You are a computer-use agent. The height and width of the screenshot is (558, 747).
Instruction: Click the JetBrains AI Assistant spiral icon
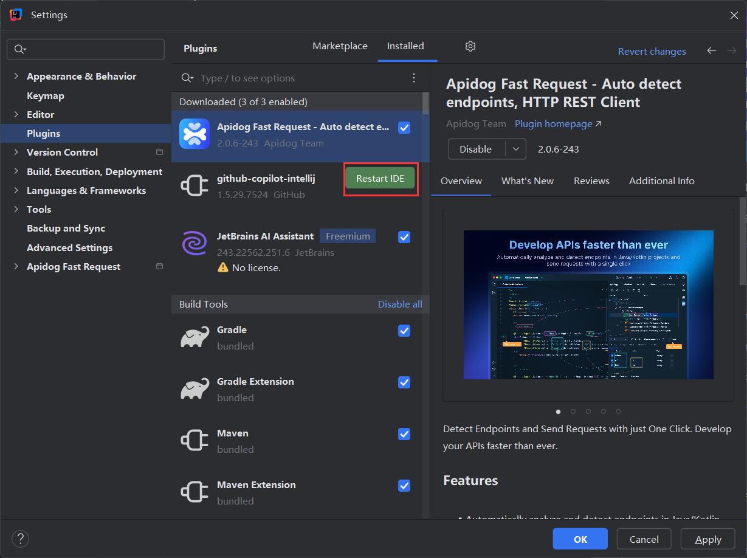pyautogui.click(x=194, y=243)
